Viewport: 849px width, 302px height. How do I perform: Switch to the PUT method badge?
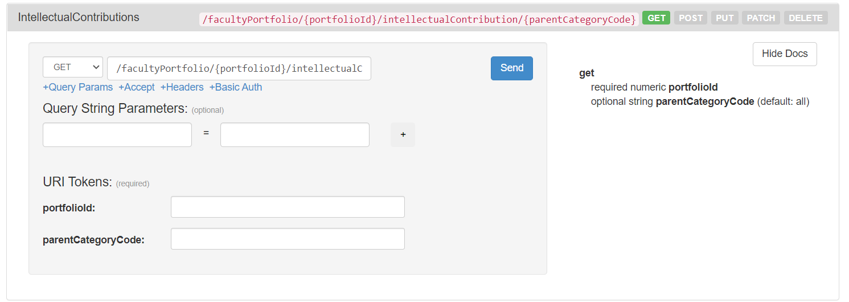click(x=724, y=18)
